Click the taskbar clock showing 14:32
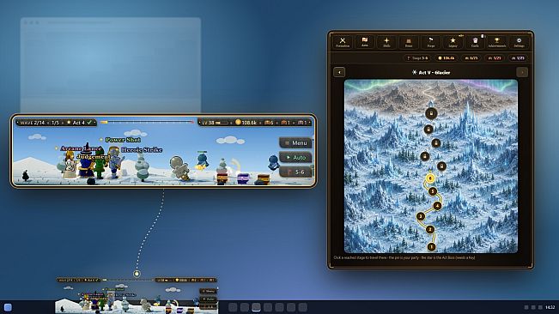 click(550, 307)
